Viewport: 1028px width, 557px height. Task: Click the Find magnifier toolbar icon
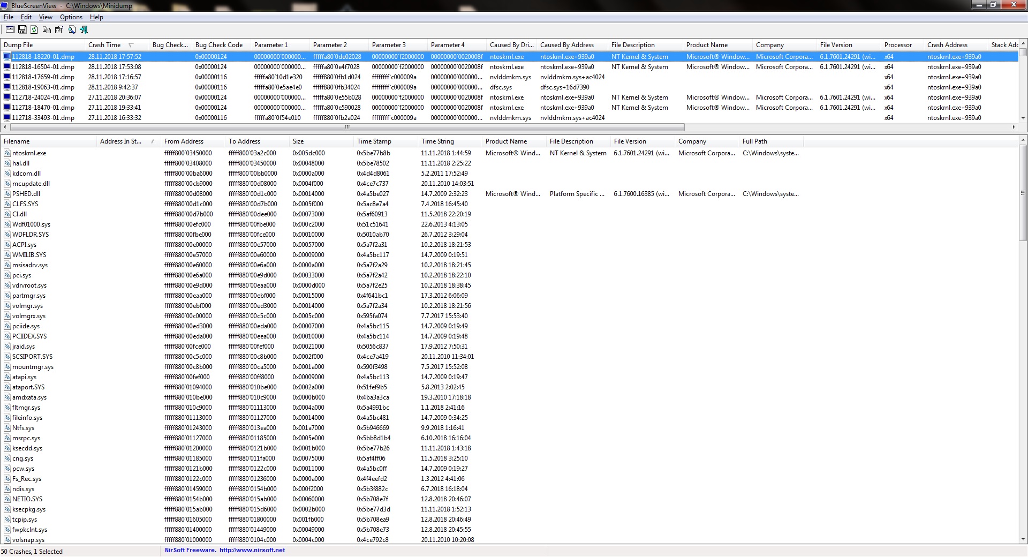point(71,29)
